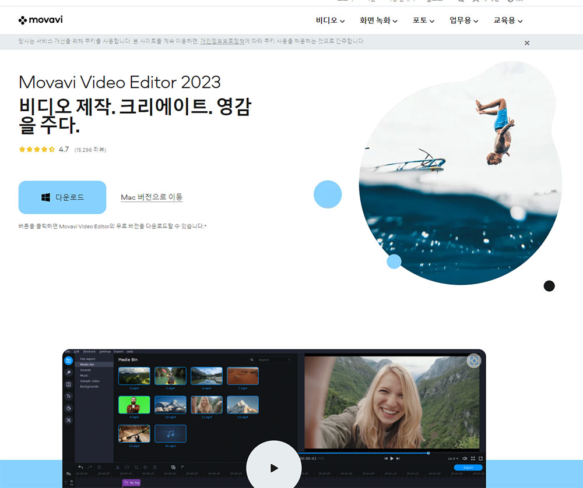Select Sounds in the left list
The height and width of the screenshot is (488, 583).
click(x=86, y=370)
